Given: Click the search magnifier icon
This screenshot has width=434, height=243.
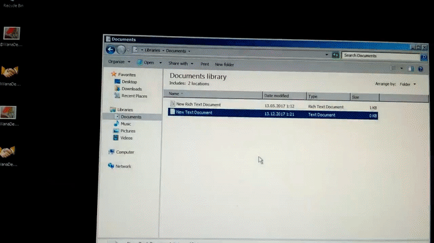Looking at the screenshot, I should (x=424, y=57).
